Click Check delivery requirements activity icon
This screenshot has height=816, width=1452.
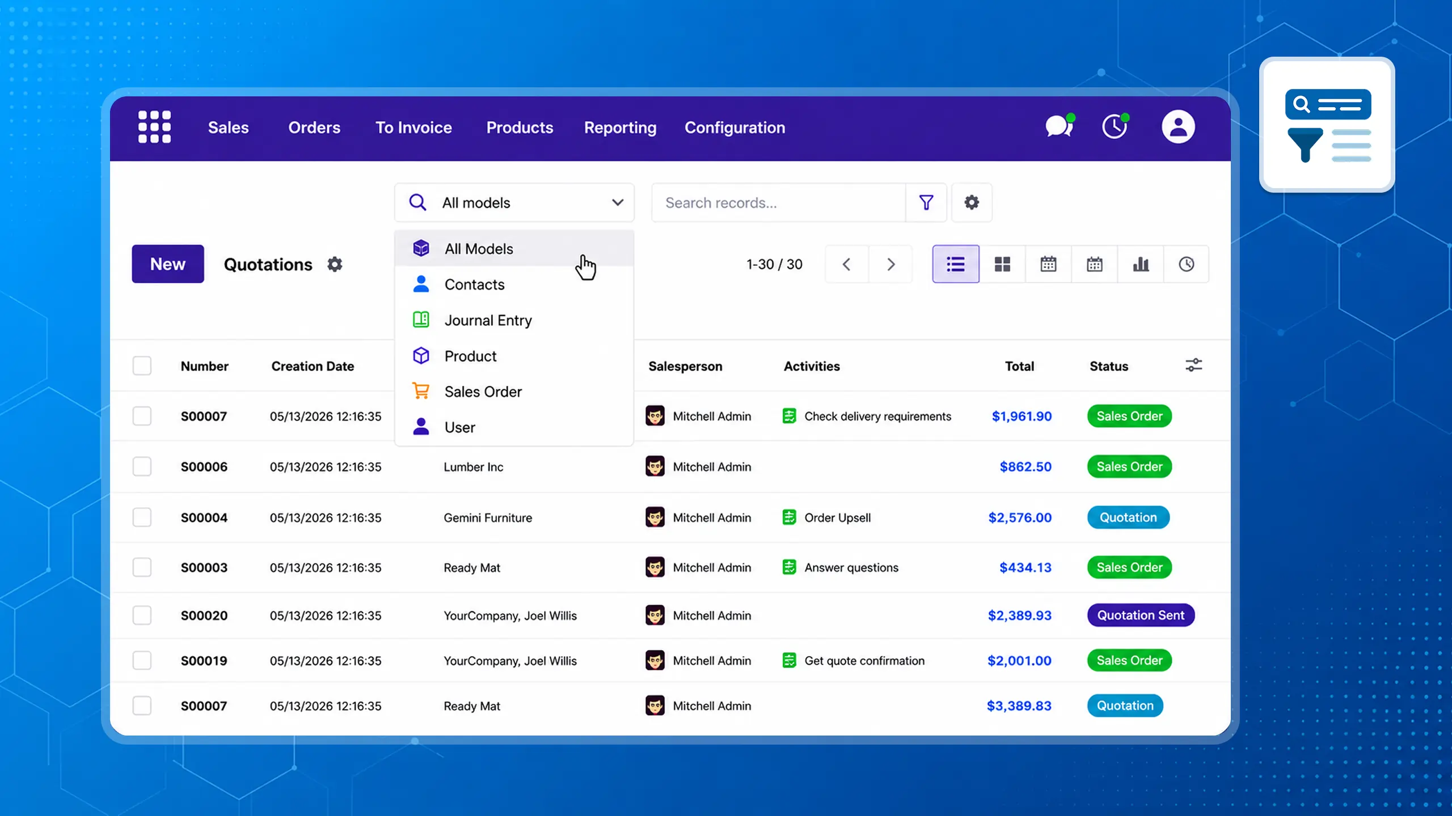[789, 416]
